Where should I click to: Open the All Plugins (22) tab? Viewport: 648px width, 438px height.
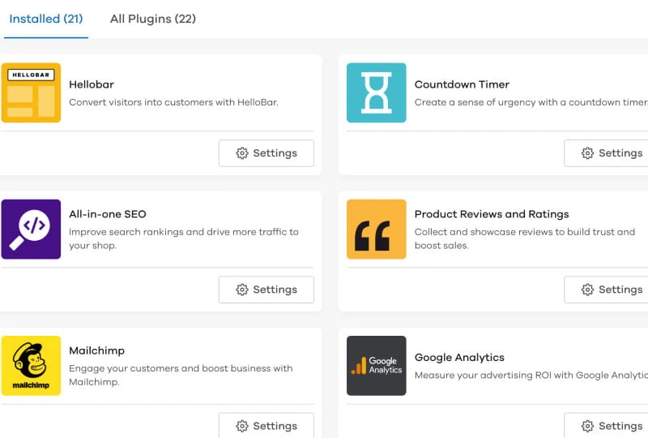tap(152, 19)
